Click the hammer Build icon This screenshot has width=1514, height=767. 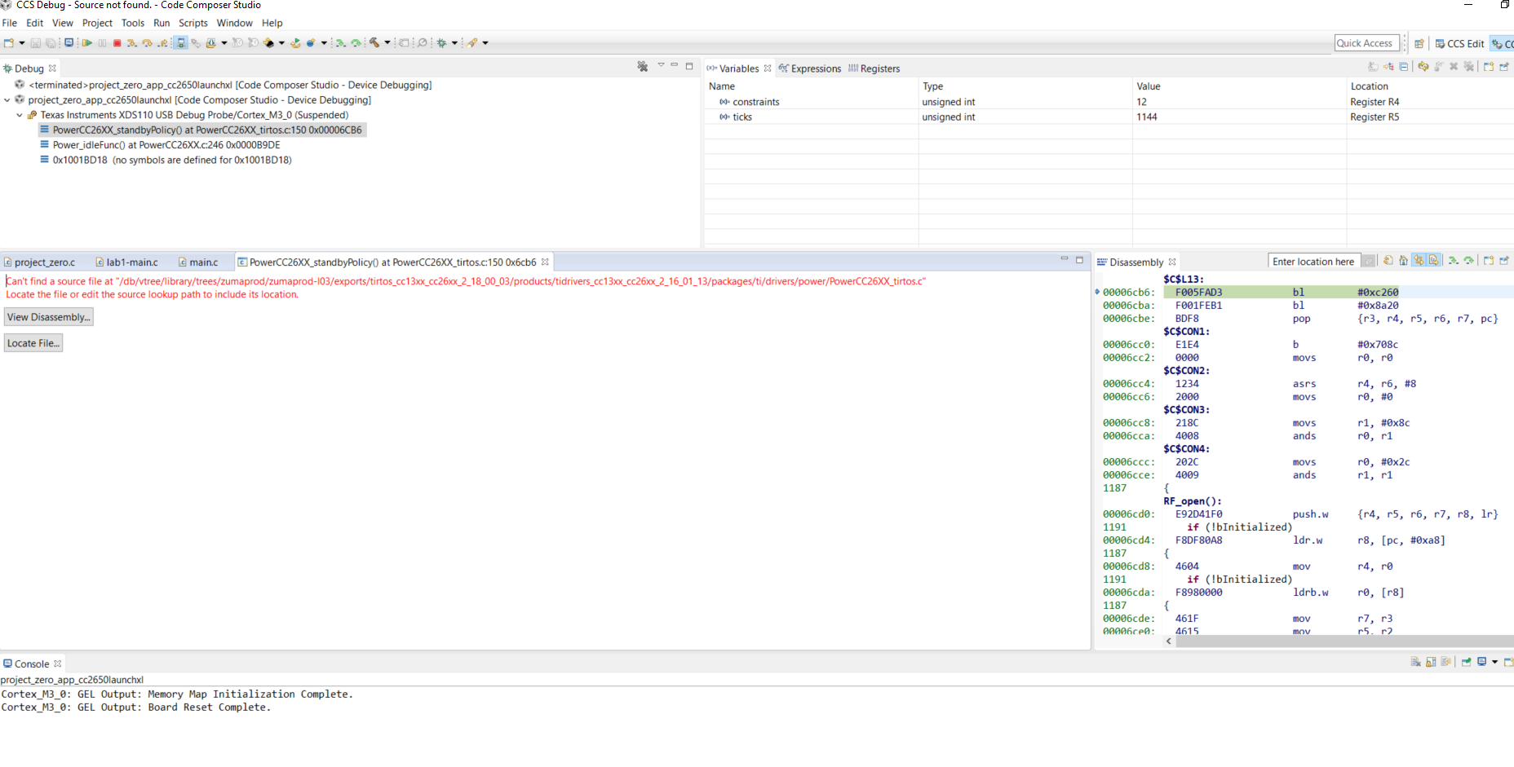click(x=374, y=43)
